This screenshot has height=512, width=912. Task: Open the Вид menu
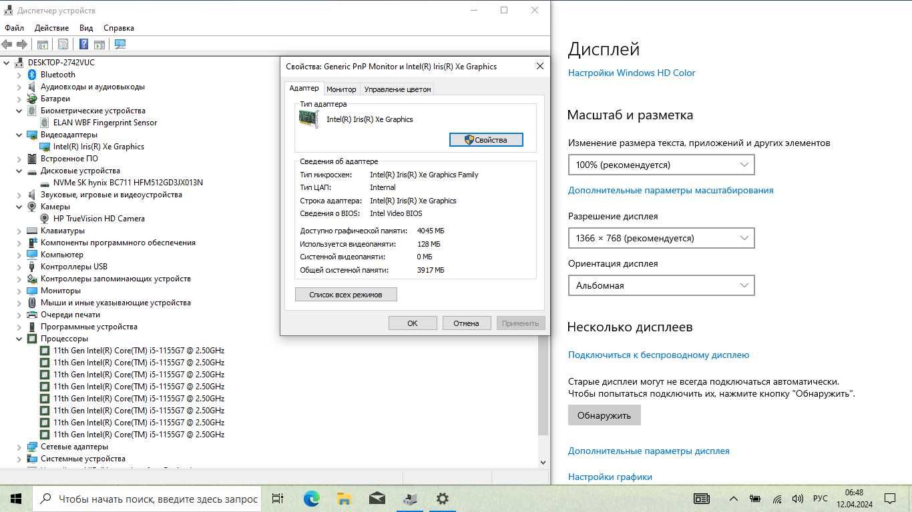pos(86,28)
